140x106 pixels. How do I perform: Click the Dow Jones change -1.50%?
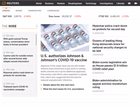(x=77, y=16)
